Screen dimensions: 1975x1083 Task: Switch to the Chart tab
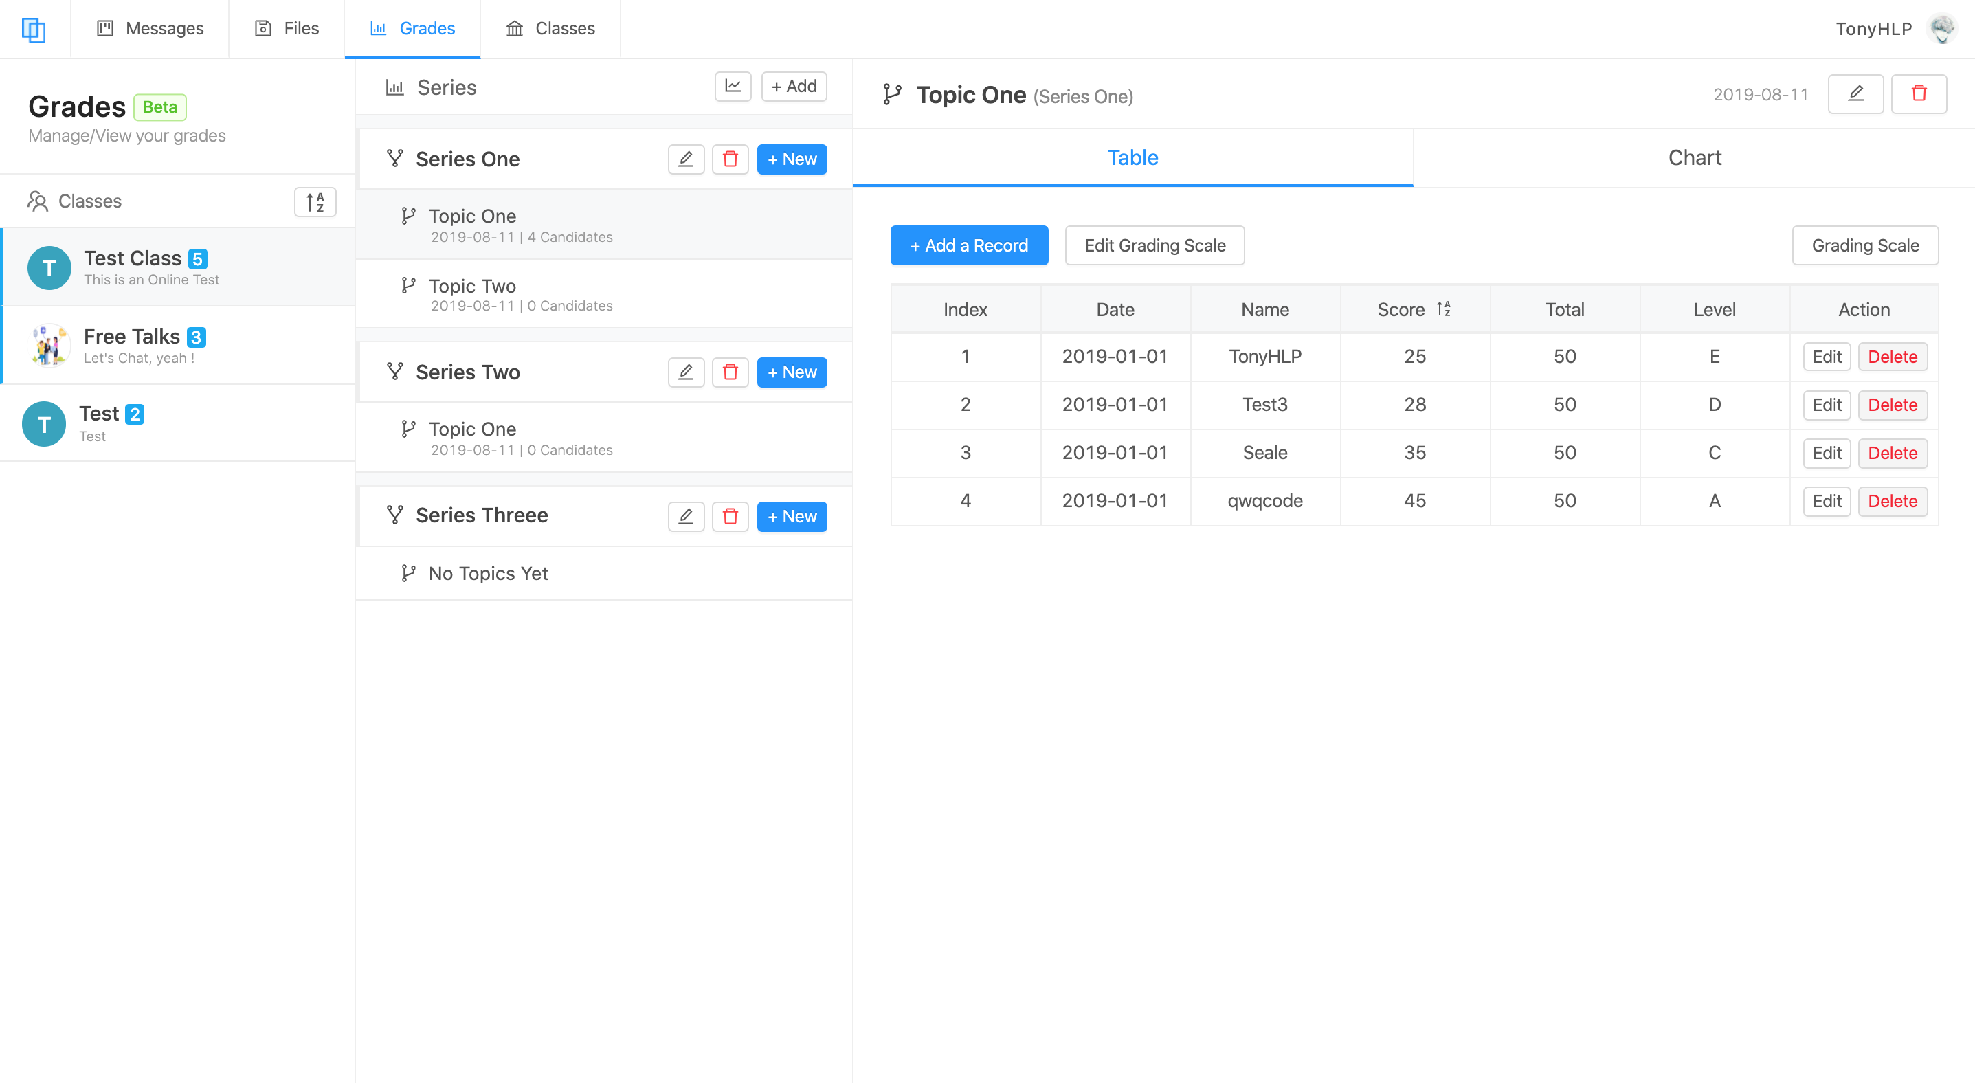[x=1694, y=158]
